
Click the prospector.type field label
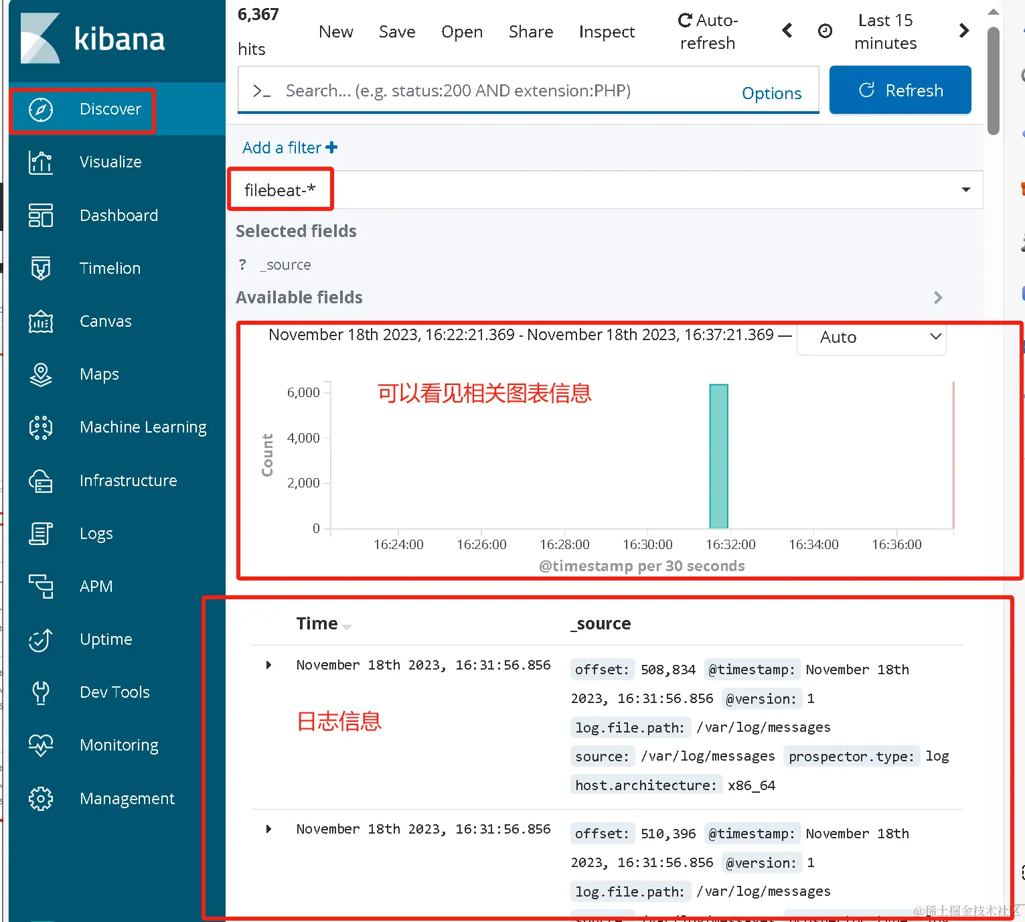pos(851,757)
